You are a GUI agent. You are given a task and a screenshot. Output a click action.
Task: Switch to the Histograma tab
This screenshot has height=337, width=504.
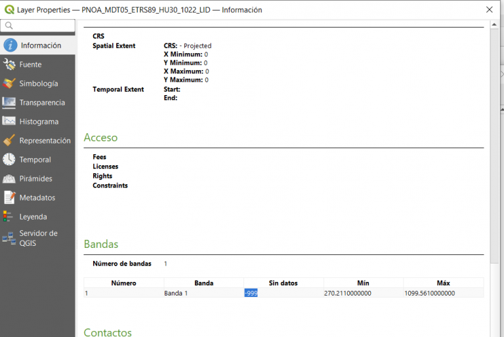(x=39, y=121)
